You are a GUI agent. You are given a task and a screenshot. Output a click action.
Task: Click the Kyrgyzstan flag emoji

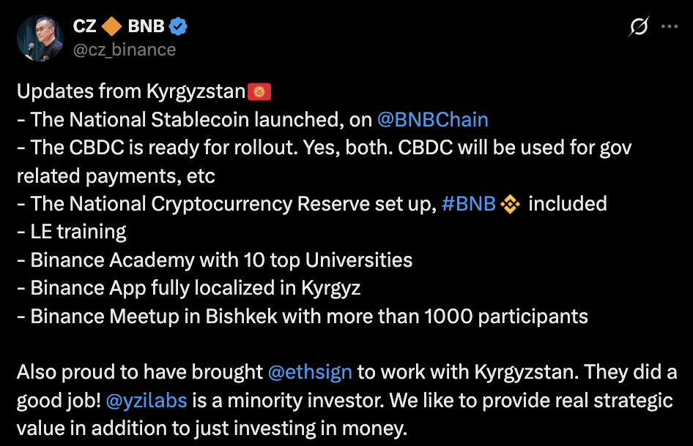click(259, 92)
